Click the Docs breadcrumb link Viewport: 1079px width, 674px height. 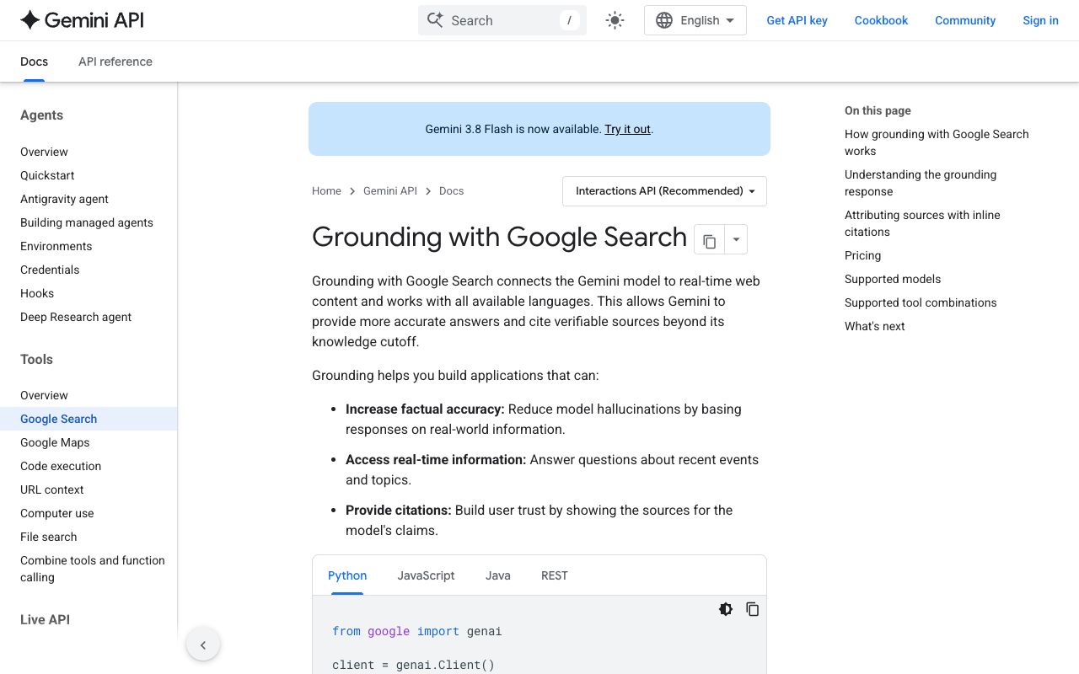pyautogui.click(x=451, y=191)
